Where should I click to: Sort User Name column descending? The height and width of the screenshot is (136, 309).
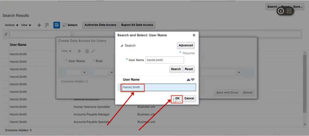click(193, 80)
